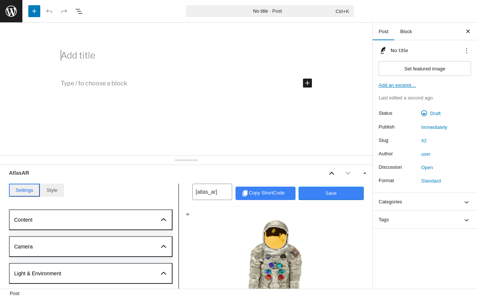
Task: Open post actions three-dot menu
Action: coord(467,50)
